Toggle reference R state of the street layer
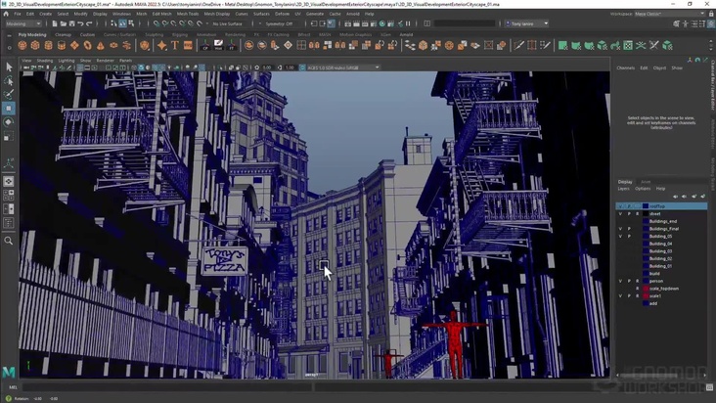The height and width of the screenshot is (403, 716). pyautogui.click(x=638, y=213)
